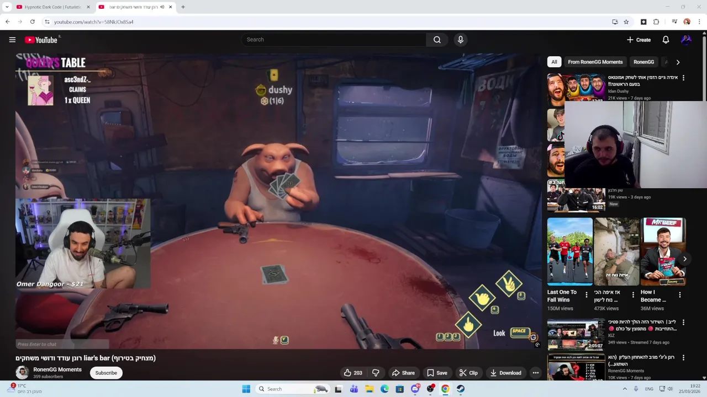Open Chrome profile avatar
This screenshot has width=707, height=397.
point(687,22)
